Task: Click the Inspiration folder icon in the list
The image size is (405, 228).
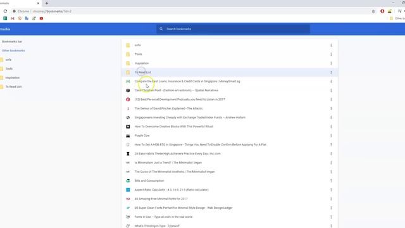Action: click(128, 63)
